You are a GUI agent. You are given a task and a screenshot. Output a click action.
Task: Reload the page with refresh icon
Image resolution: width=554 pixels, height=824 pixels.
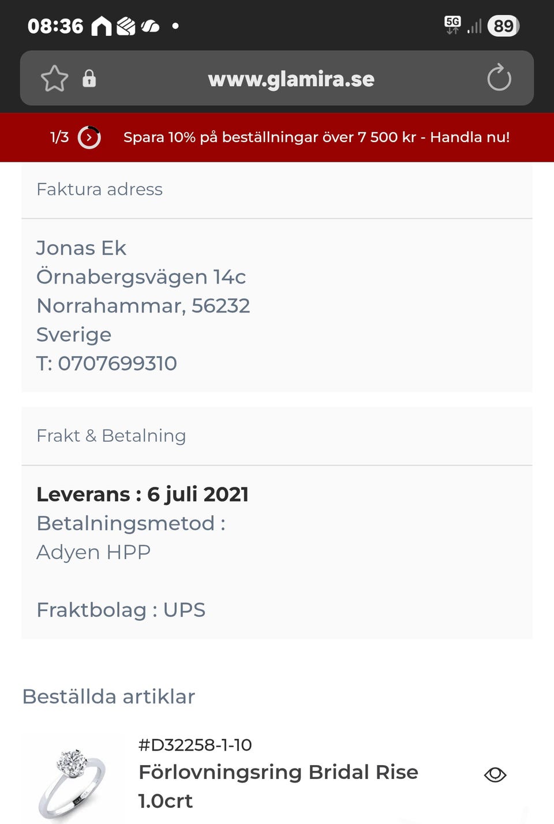click(x=499, y=78)
